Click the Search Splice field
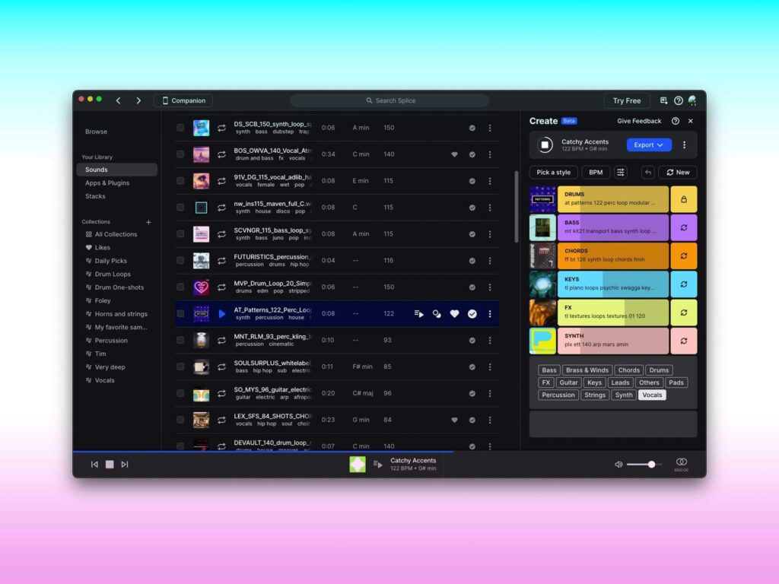The height and width of the screenshot is (584, 779). [x=390, y=100]
